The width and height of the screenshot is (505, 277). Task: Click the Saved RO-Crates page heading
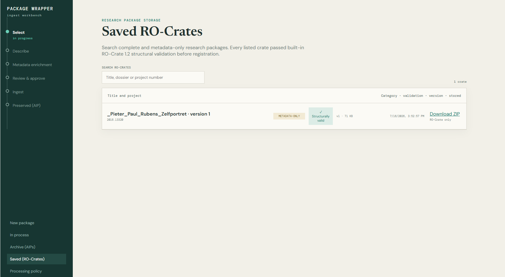tap(152, 31)
